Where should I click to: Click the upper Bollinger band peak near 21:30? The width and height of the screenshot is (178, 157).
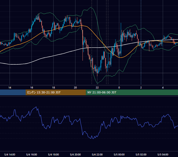point(91,8)
